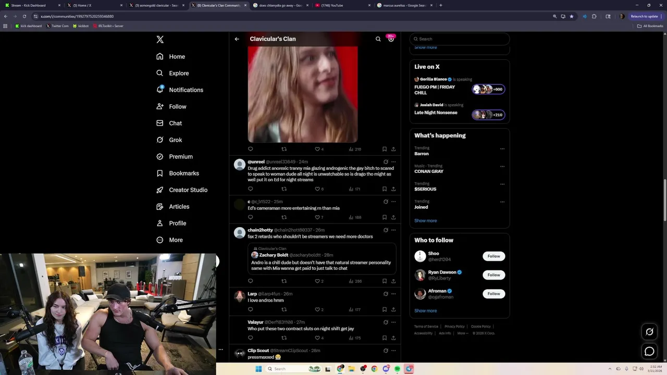Follow Afroman
This screenshot has width=667, height=375.
pyautogui.click(x=494, y=294)
